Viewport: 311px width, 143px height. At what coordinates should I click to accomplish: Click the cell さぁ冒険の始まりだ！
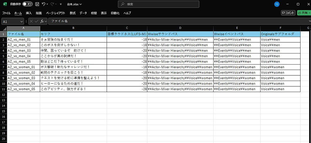[73, 40]
